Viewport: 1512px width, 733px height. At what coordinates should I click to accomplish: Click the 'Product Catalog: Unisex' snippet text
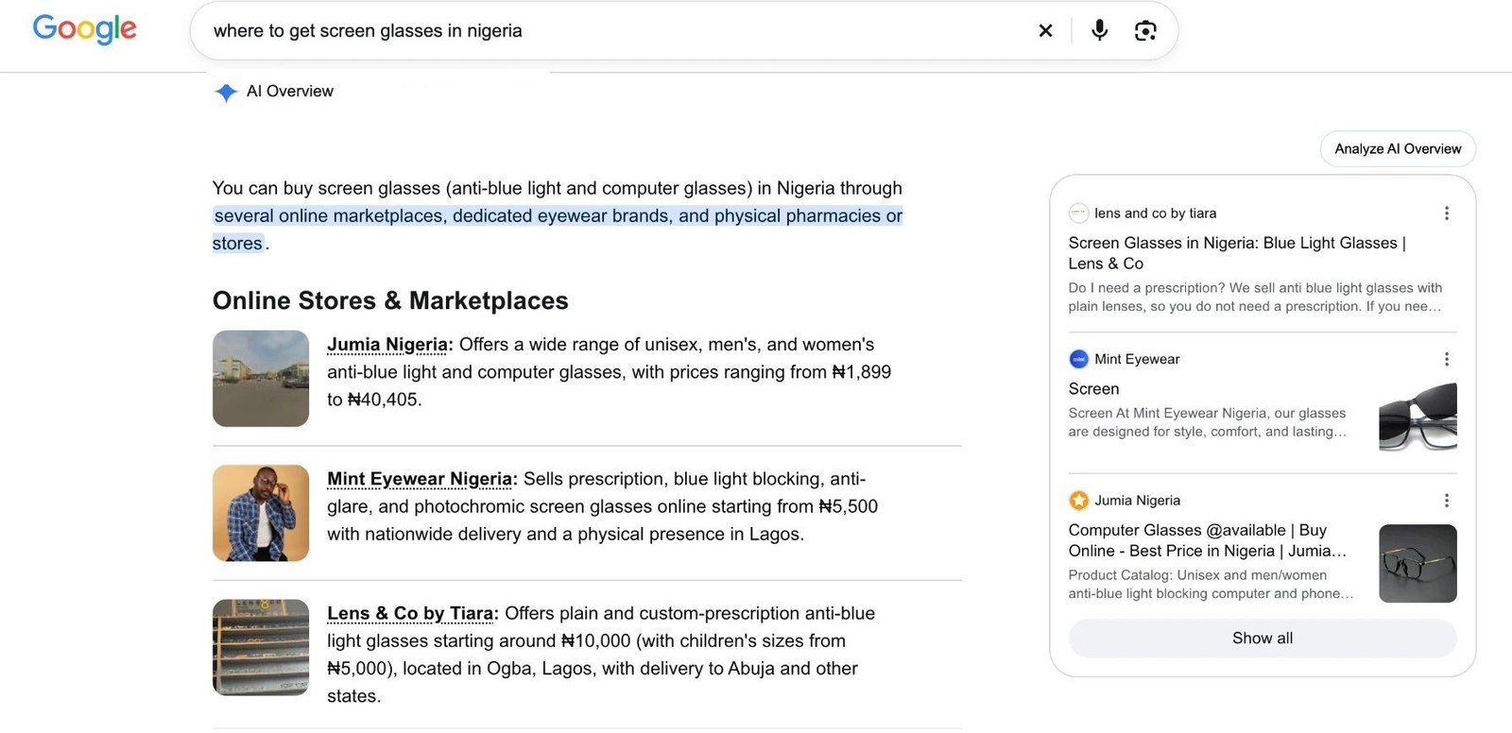(x=1211, y=585)
